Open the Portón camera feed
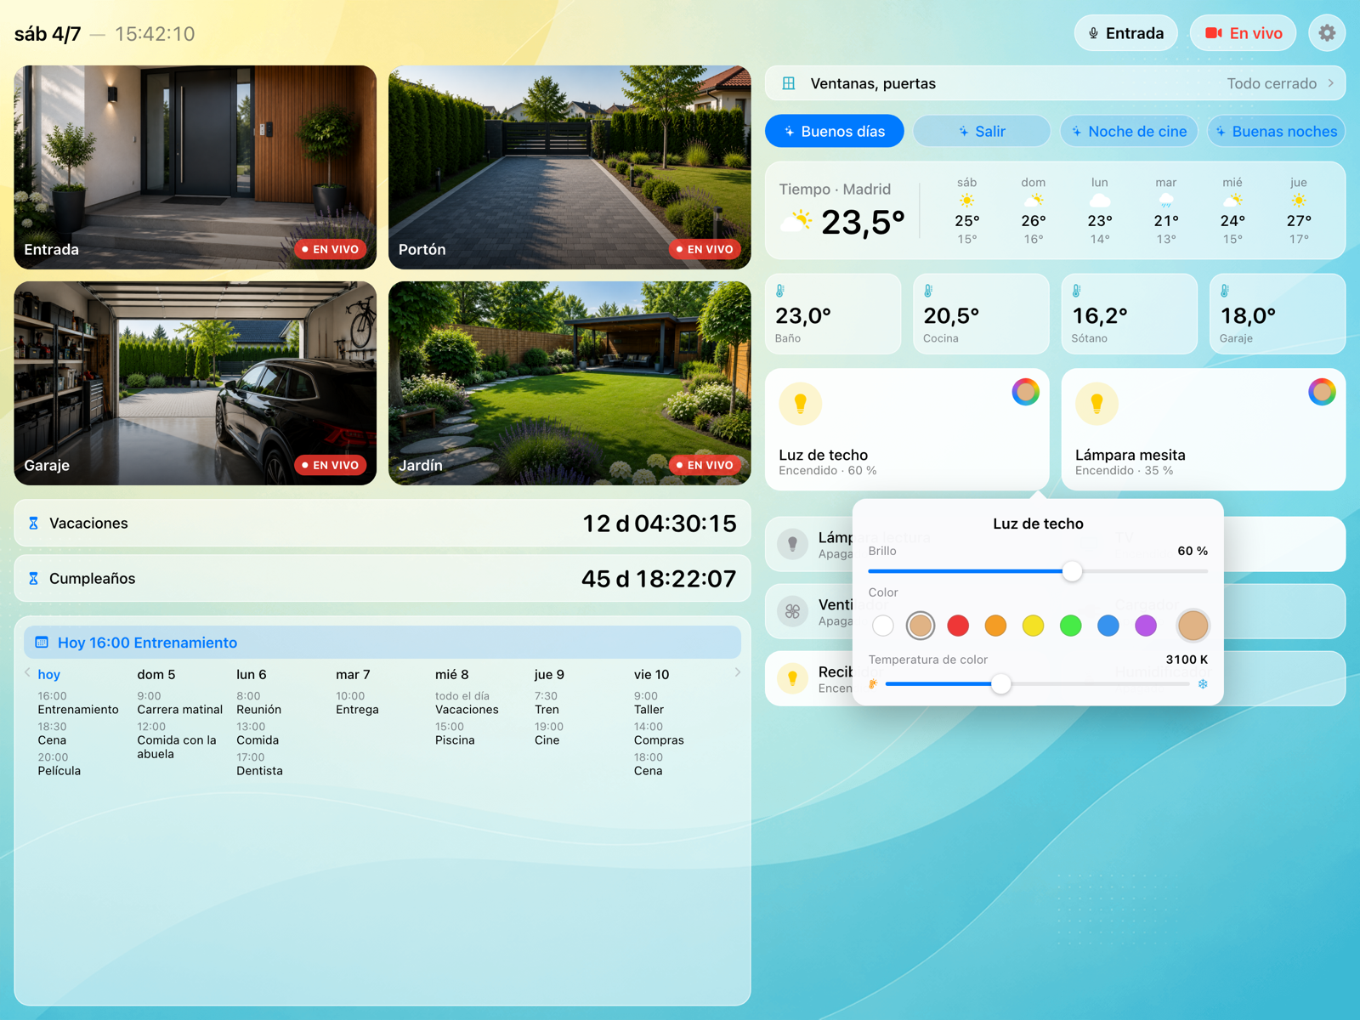The image size is (1360, 1020). coord(569,167)
